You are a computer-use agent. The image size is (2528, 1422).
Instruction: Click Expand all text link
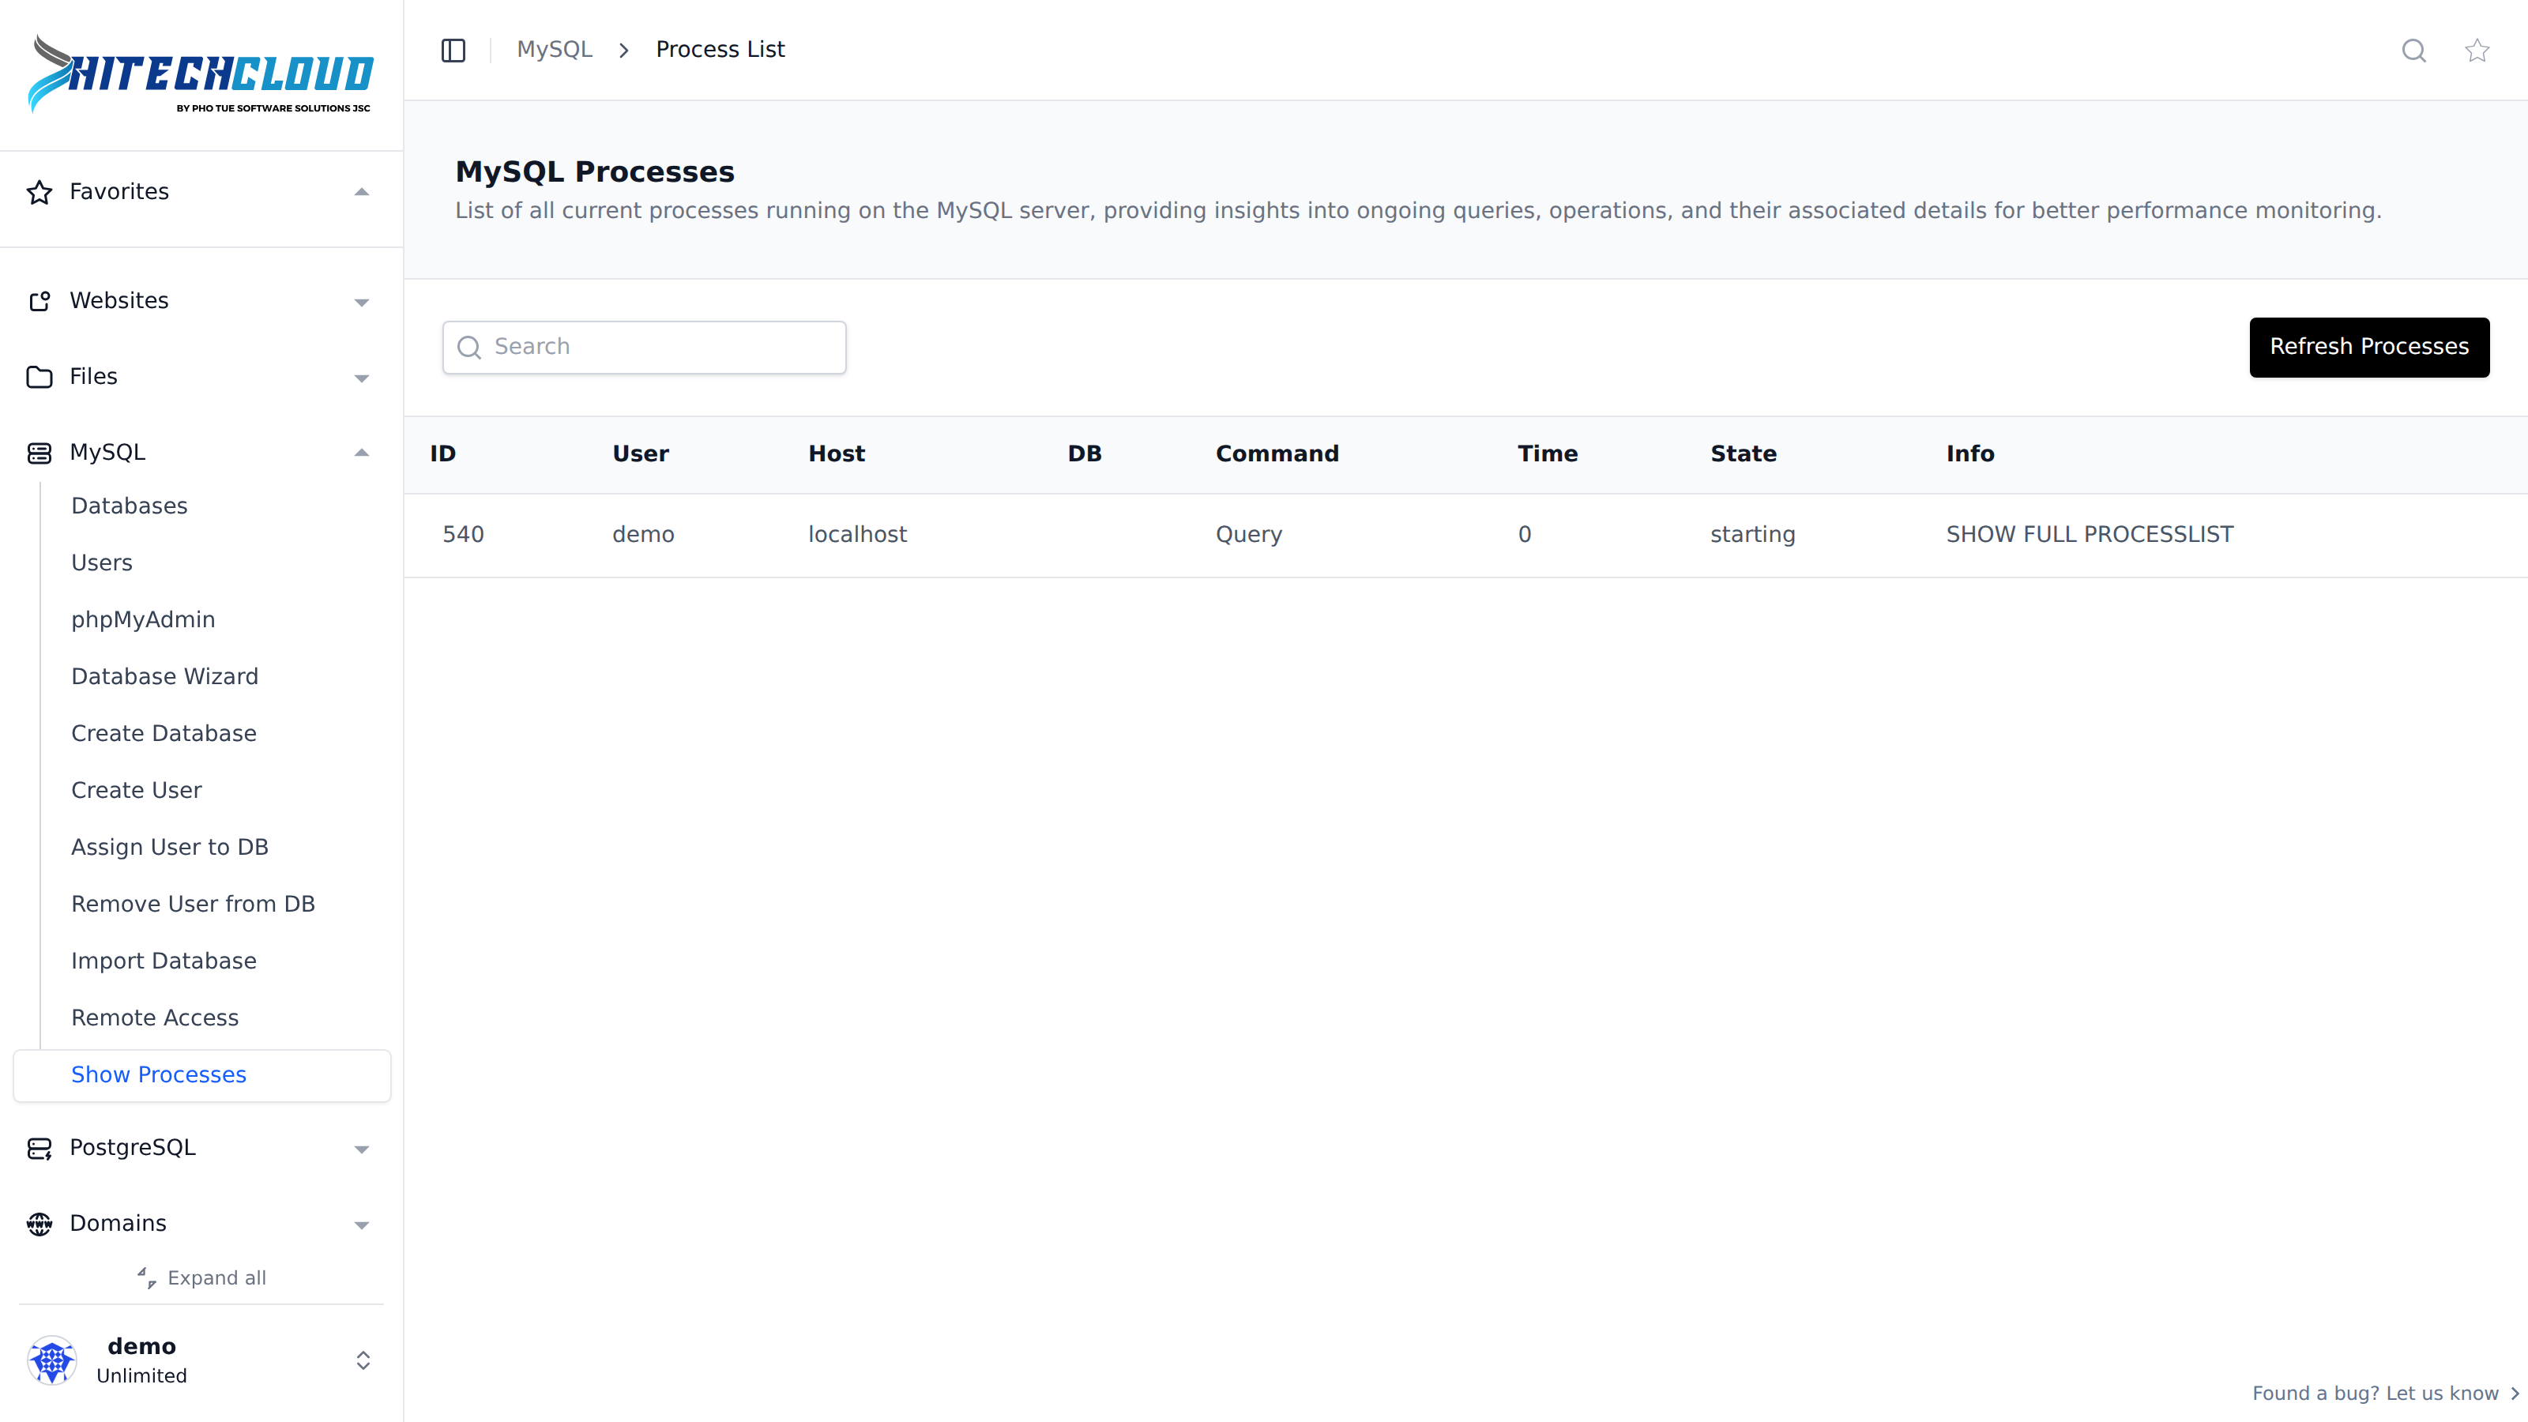217,1277
